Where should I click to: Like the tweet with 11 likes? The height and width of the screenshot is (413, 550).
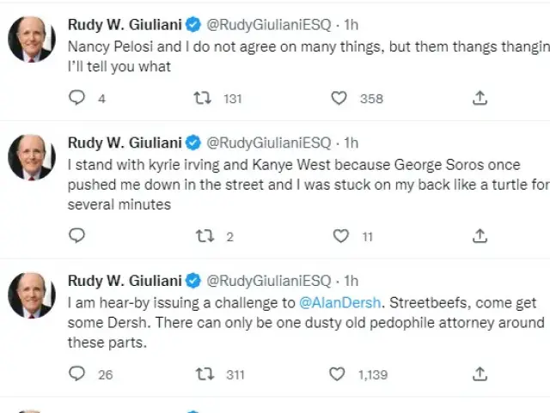[340, 235]
